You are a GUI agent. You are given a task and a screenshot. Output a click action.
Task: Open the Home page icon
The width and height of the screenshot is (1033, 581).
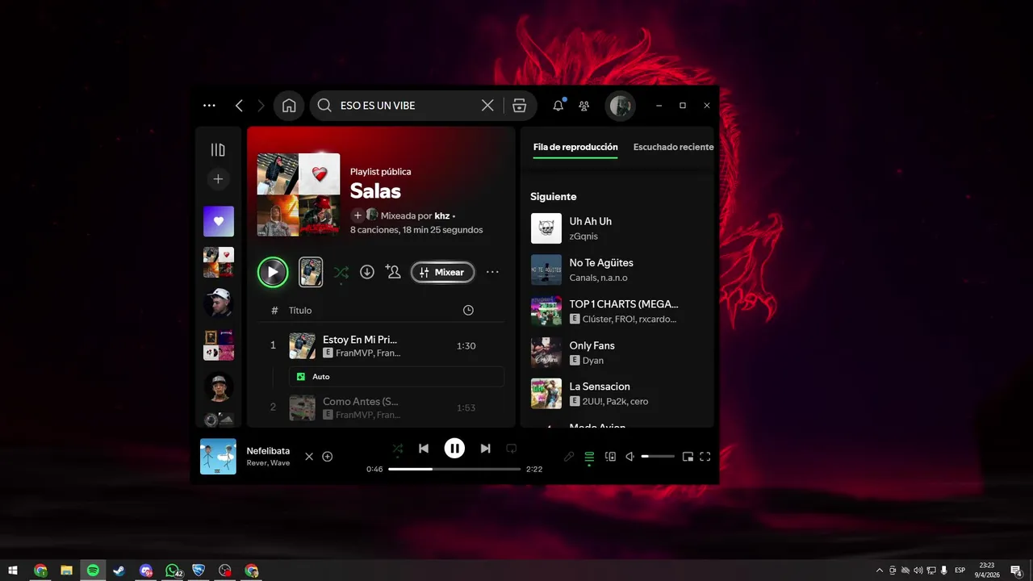(x=289, y=106)
